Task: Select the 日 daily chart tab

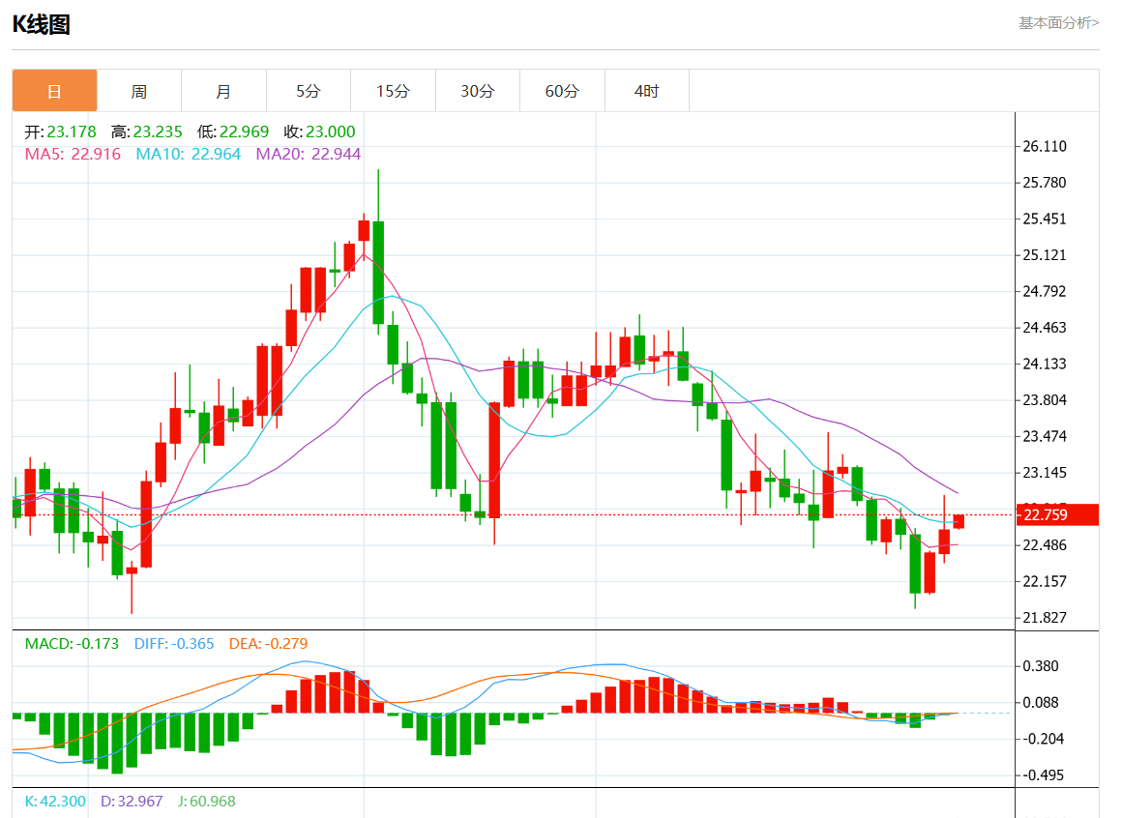Action: (x=54, y=91)
